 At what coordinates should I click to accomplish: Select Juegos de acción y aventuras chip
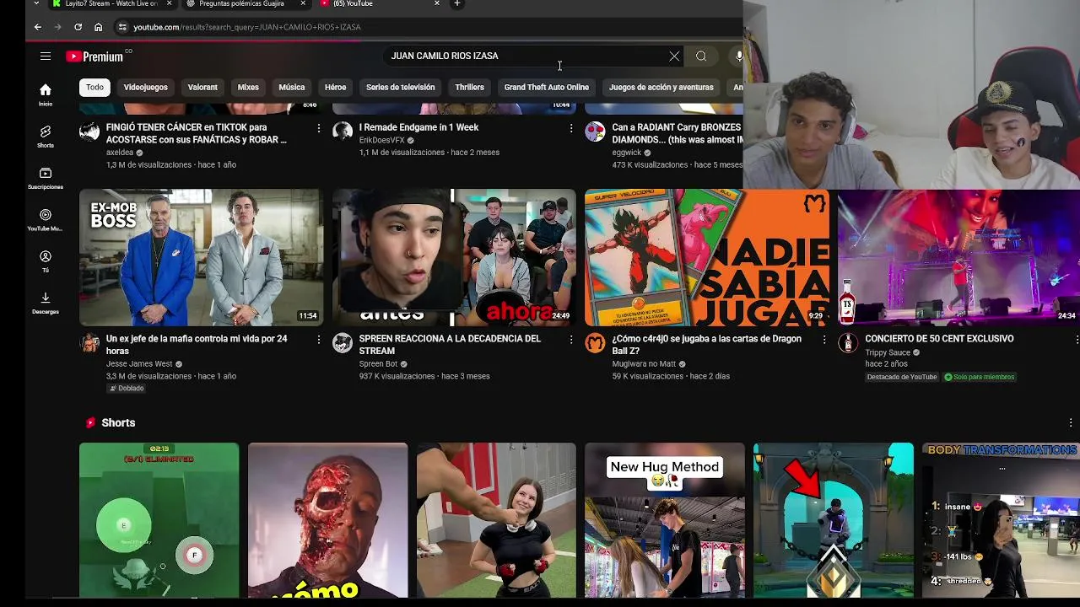[661, 87]
